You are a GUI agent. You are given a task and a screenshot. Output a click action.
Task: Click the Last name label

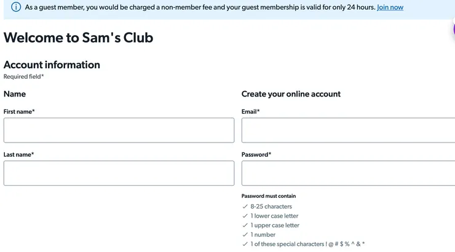click(18, 154)
